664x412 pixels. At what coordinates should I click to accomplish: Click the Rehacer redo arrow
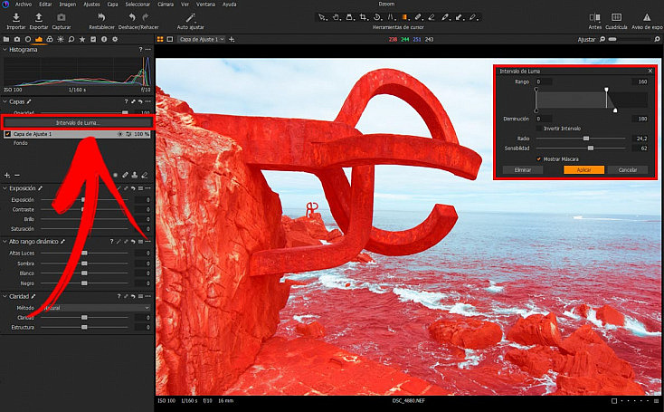point(146,17)
